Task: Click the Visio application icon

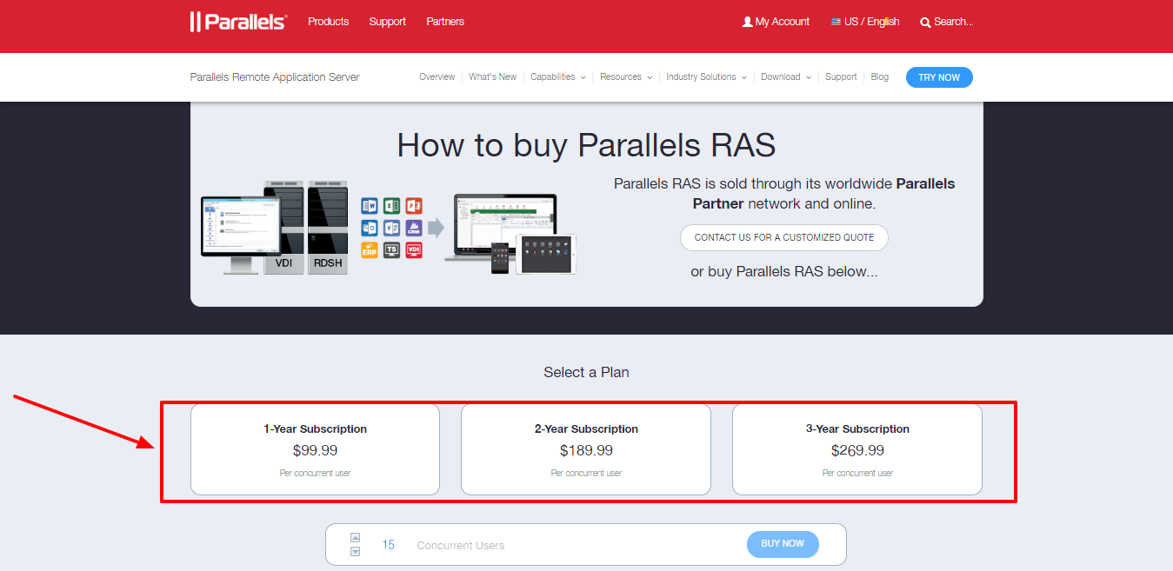Action: [x=391, y=228]
